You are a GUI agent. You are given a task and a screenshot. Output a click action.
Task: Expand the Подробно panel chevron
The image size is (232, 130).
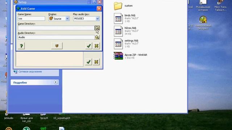coord(55,82)
